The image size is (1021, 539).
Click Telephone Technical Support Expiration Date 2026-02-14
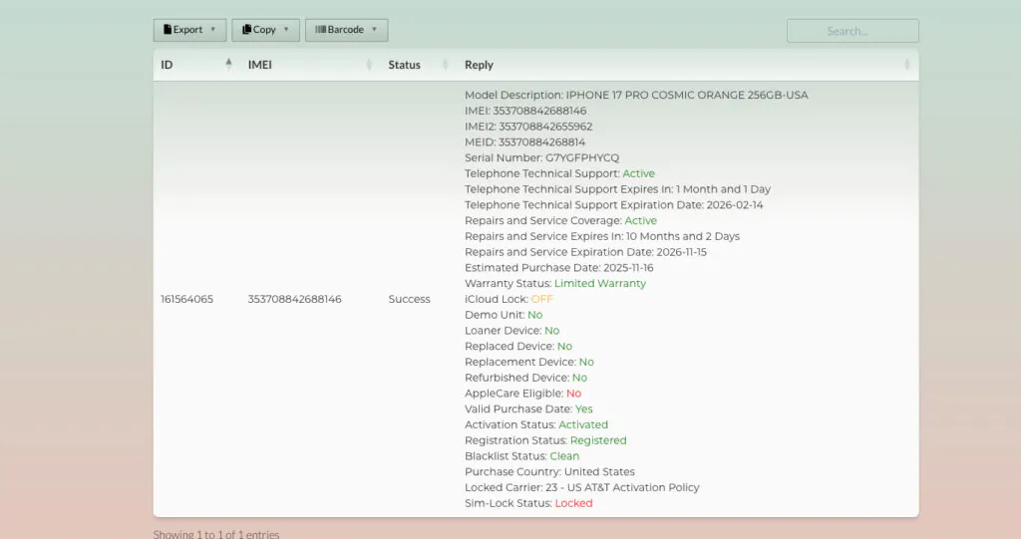(613, 205)
